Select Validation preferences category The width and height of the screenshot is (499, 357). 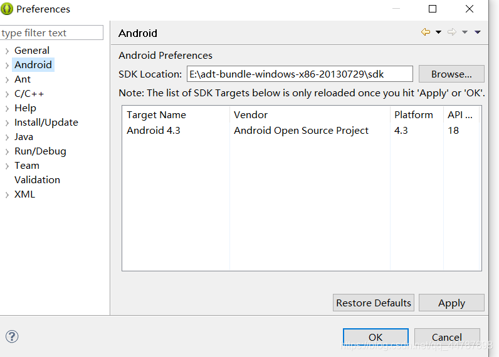click(x=37, y=180)
